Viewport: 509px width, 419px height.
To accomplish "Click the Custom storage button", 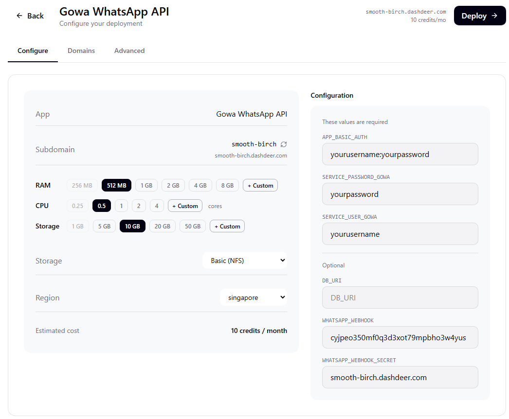I will point(227,227).
